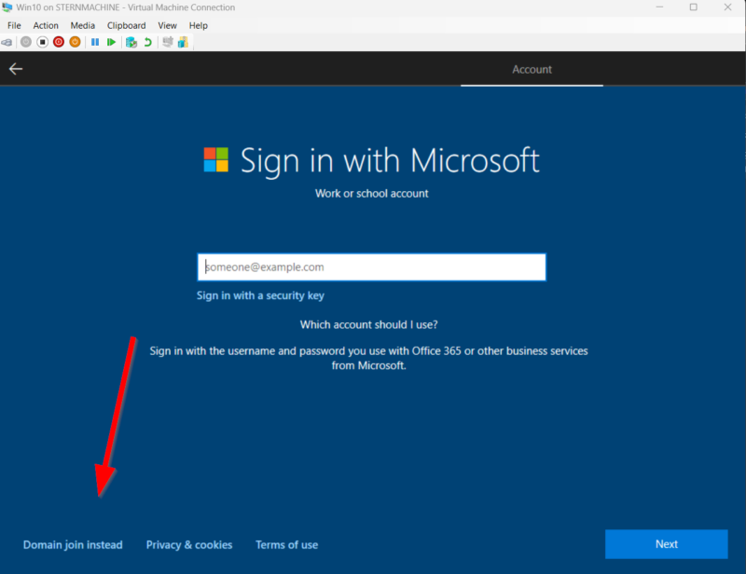Screen dimensions: 746x574
Task: Revert VM with green undo arrow
Action: pyautogui.click(x=148, y=42)
